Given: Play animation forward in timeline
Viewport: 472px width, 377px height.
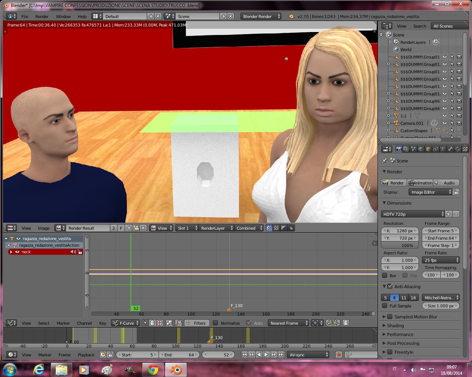Looking at the screenshot, I should 266,355.
